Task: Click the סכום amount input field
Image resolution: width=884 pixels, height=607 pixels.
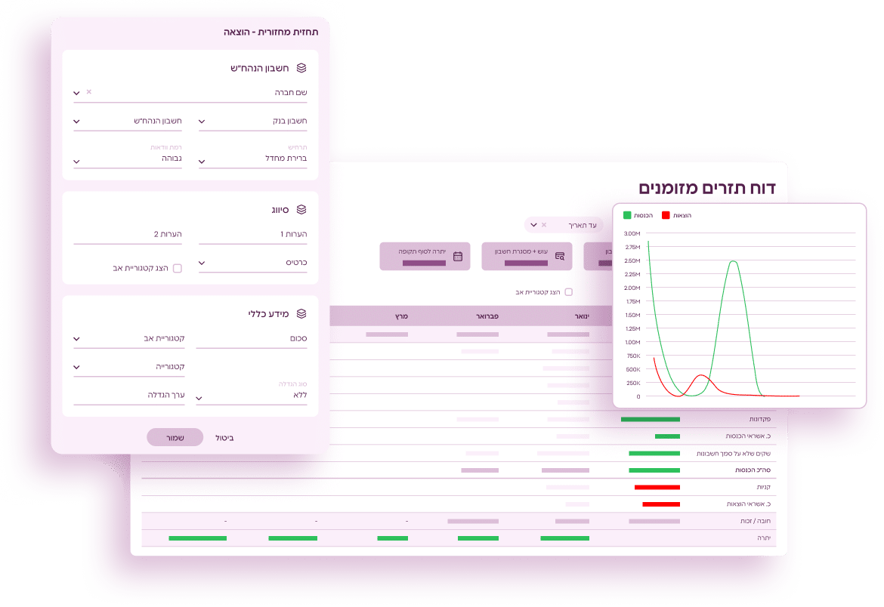Action: click(x=252, y=340)
